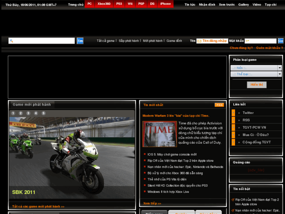Open the Tạp chí menu item
This screenshot has height=214, width=285.
pyautogui.click(x=270, y=5)
